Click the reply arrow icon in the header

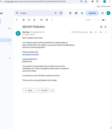pos(101,32)
